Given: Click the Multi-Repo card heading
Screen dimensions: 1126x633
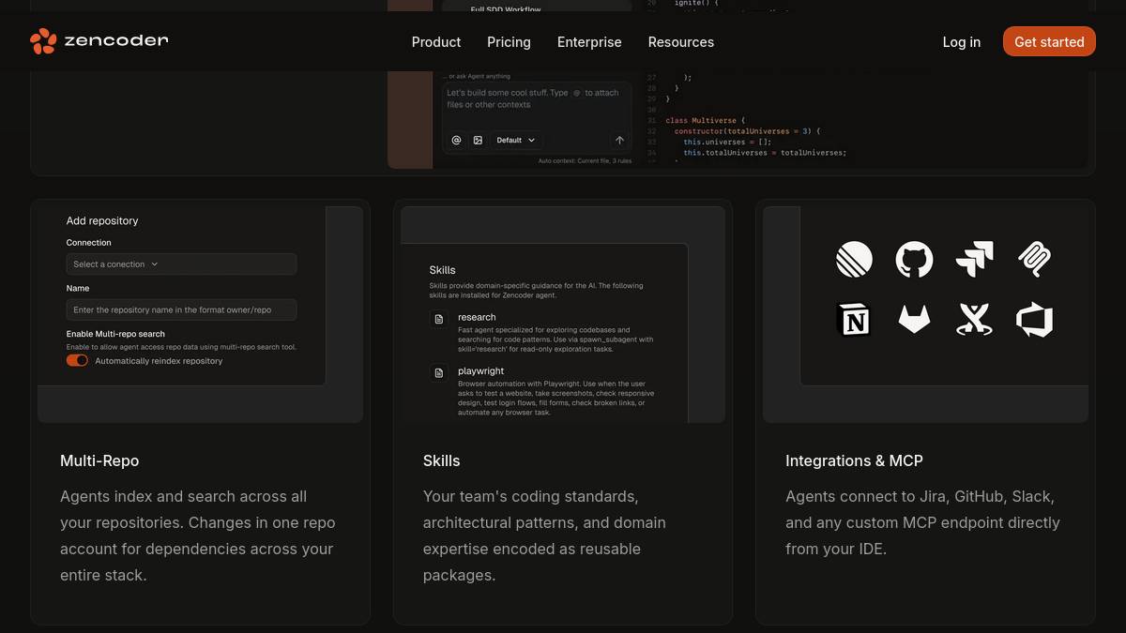Looking at the screenshot, I should click(99, 460).
